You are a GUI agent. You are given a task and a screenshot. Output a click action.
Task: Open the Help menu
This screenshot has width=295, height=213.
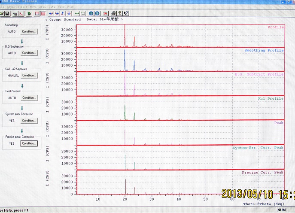point(70,7)
